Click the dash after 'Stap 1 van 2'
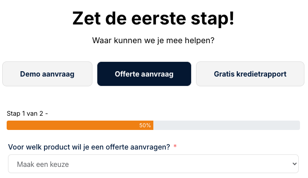308x178 pixels. (x=47, y=113)
